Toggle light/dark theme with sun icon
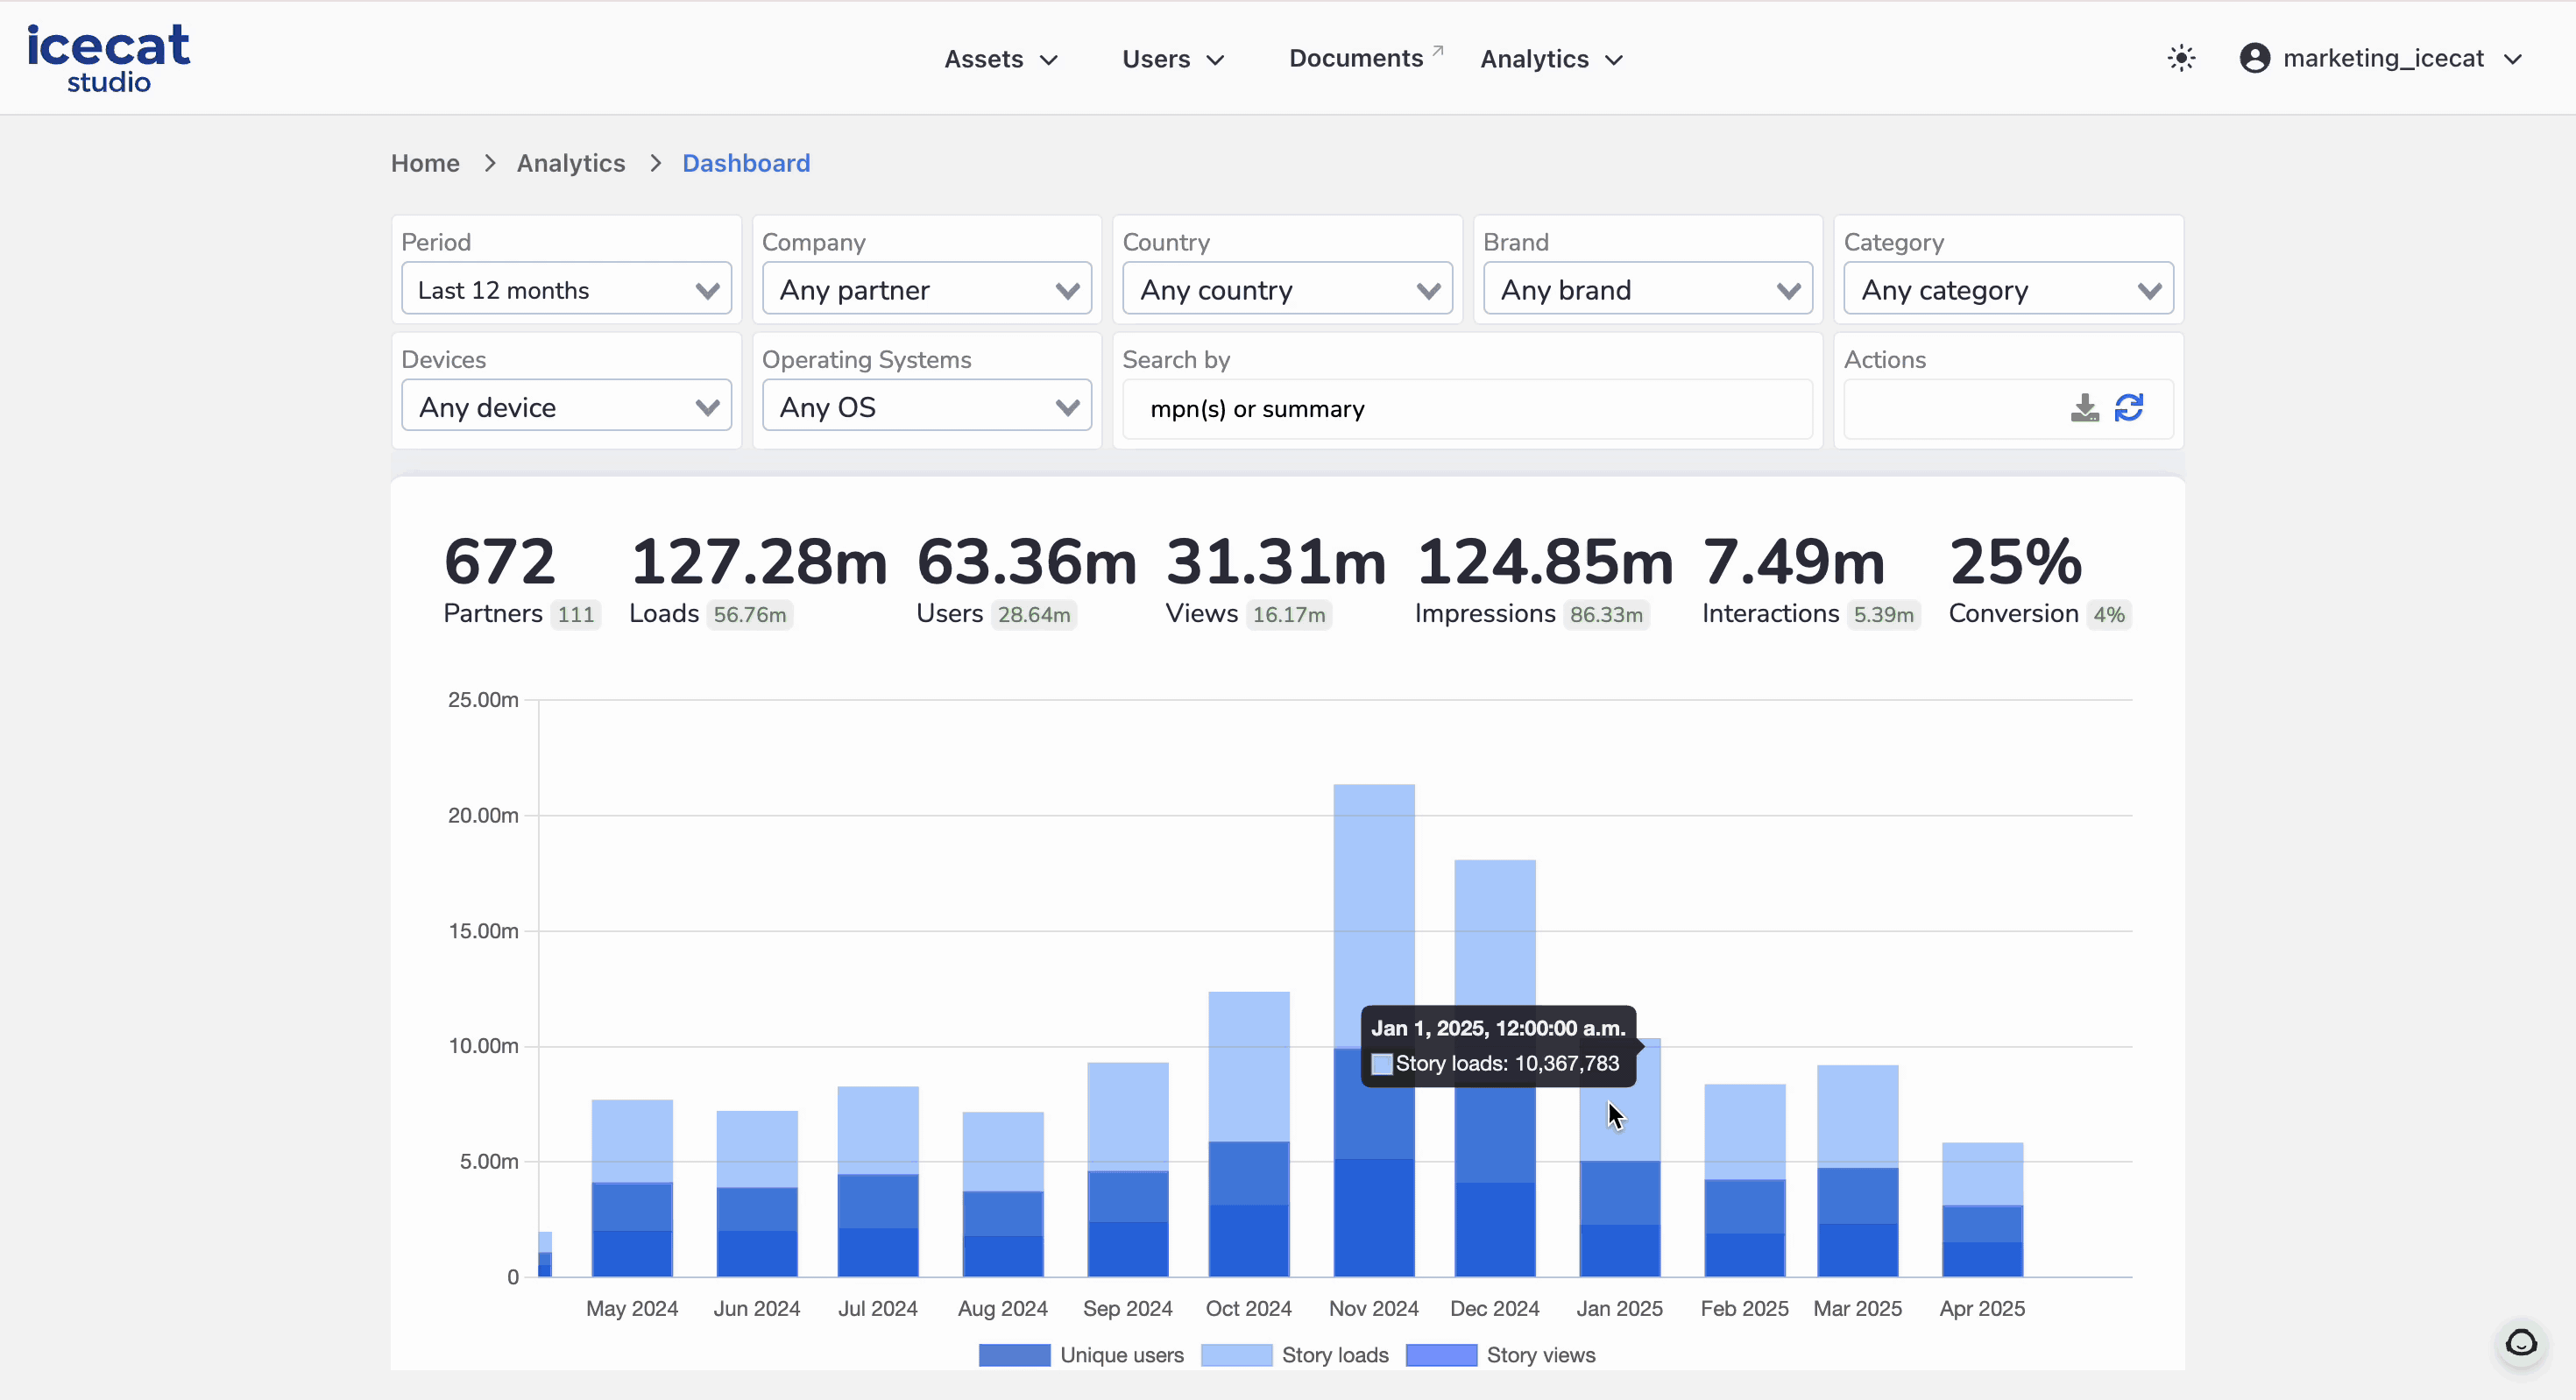 2182,57
